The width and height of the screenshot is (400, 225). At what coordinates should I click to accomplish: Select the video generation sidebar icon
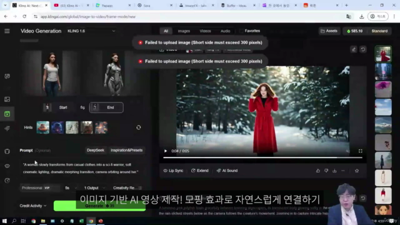tap(7, 114)
